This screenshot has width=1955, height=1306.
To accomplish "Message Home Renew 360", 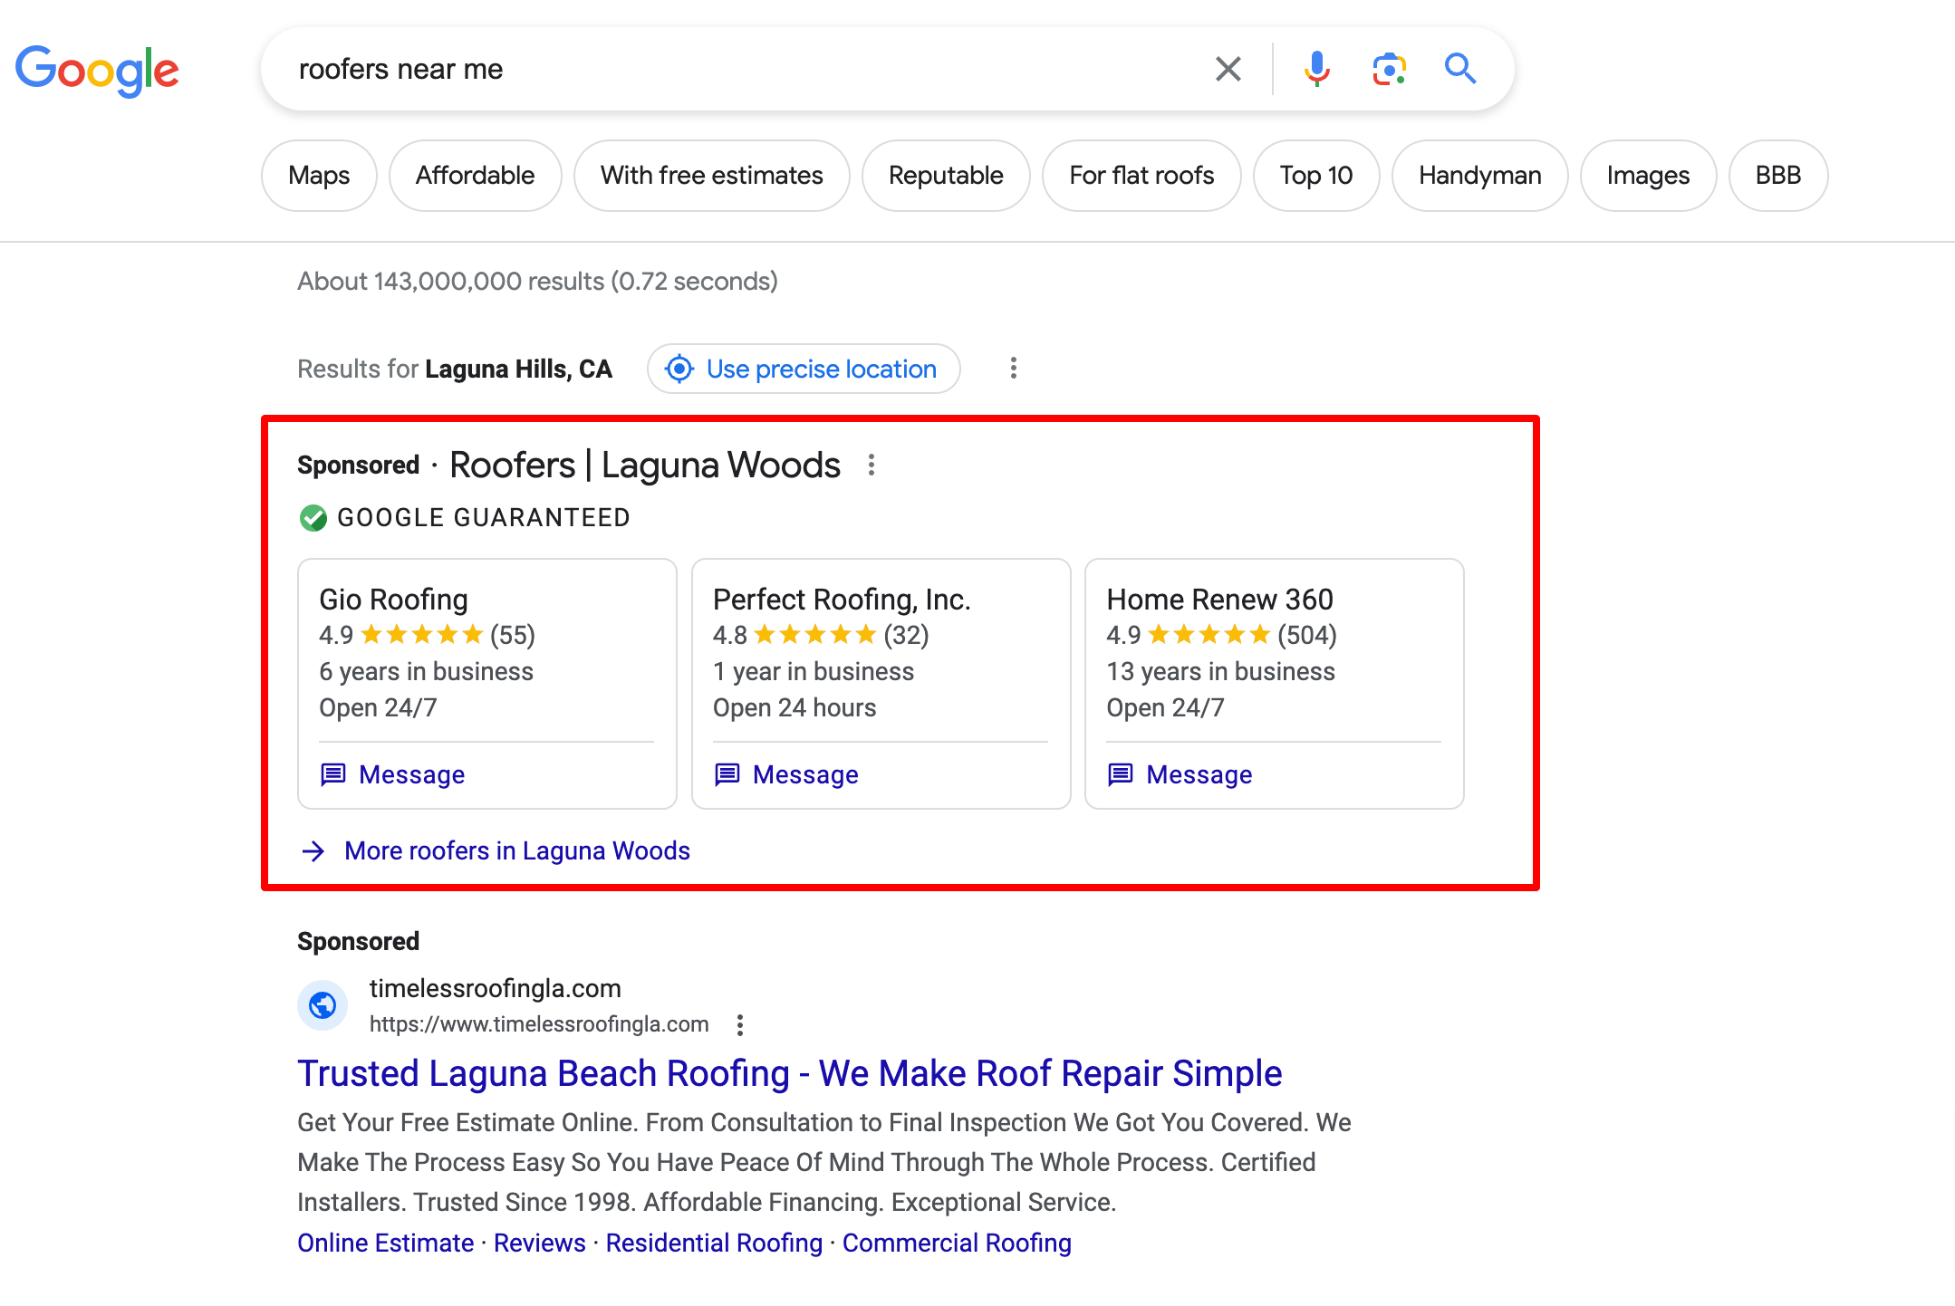I will click(1180, 774).
